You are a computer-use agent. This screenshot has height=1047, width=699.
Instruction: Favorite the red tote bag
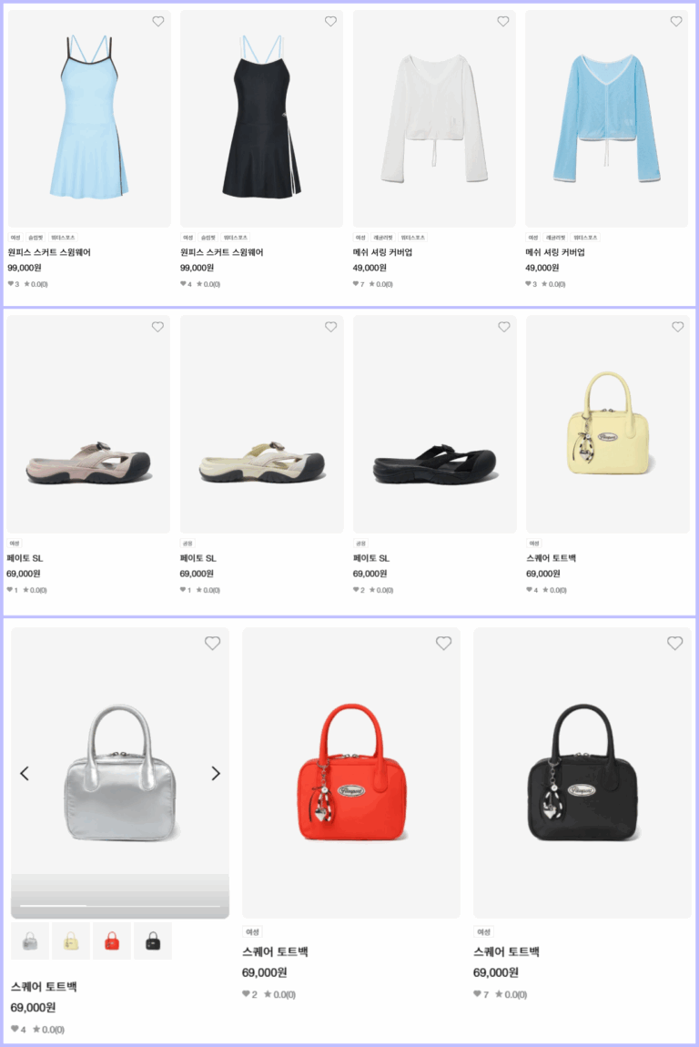[x=444, y=643]
